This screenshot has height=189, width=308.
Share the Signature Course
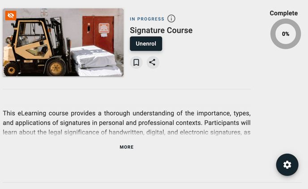pos(153,62)
